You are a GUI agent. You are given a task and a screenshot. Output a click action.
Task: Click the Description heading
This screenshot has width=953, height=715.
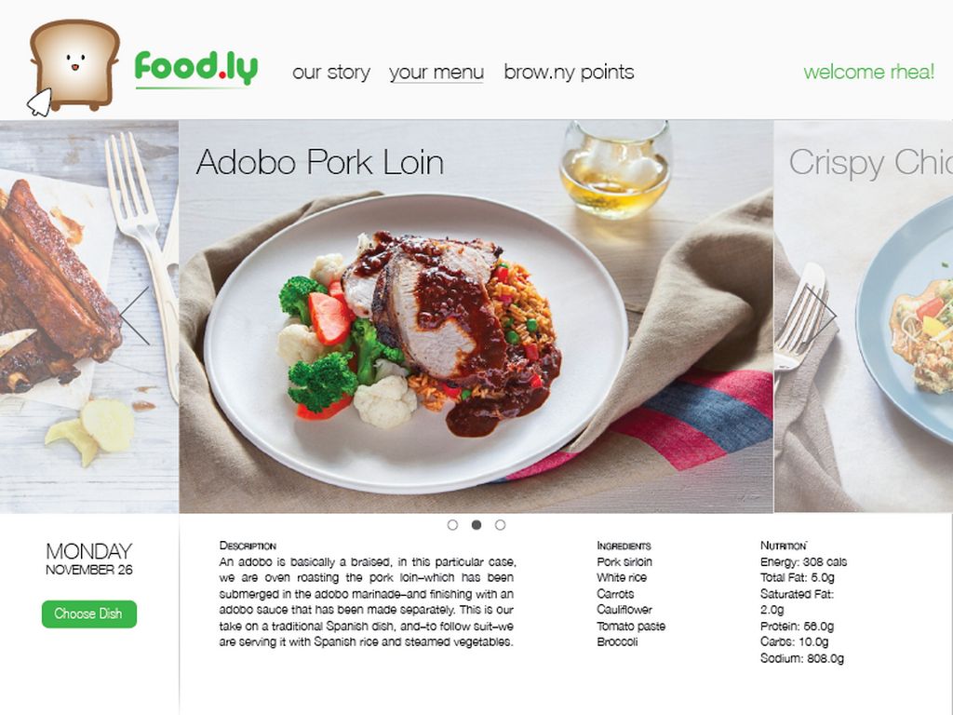click(248, 546)
